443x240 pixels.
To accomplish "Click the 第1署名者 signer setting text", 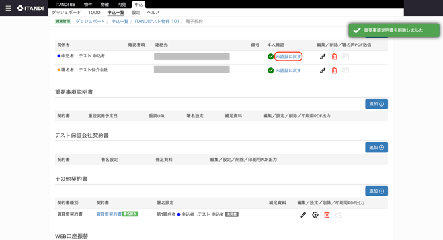I will point(166,214).
